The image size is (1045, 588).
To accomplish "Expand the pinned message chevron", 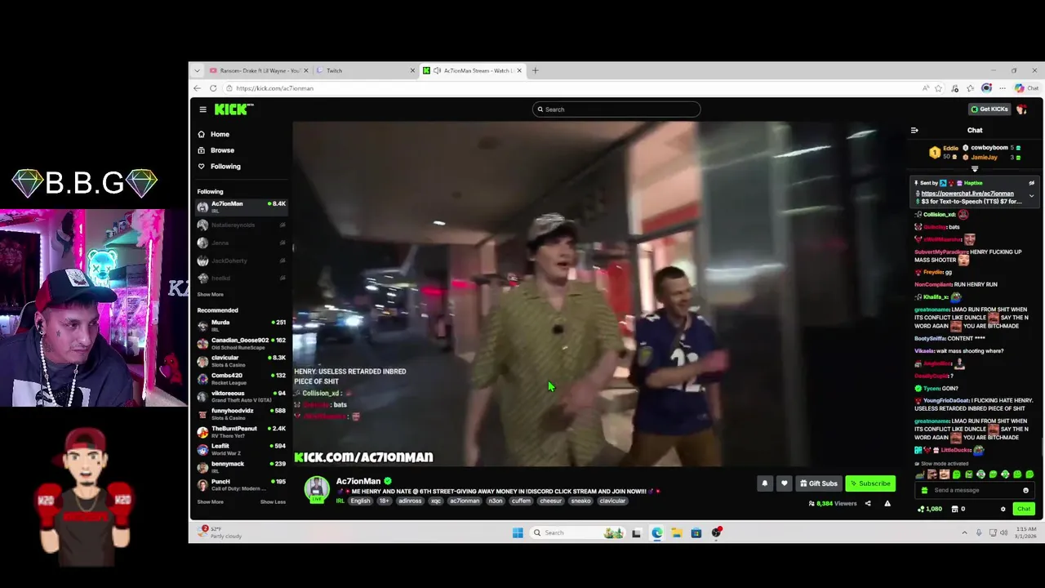I will 1031,196.
